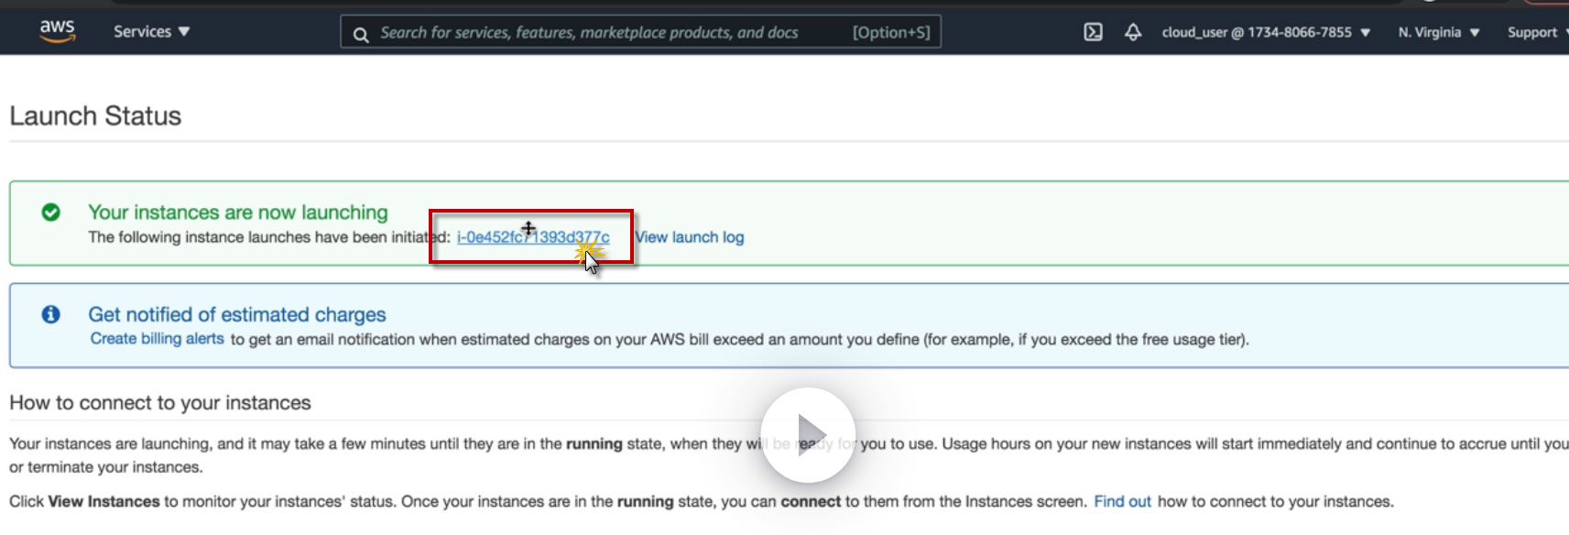1569x535 pixels.
Task: Click the green success checkmark icon
Action: [x=51, y=213]
